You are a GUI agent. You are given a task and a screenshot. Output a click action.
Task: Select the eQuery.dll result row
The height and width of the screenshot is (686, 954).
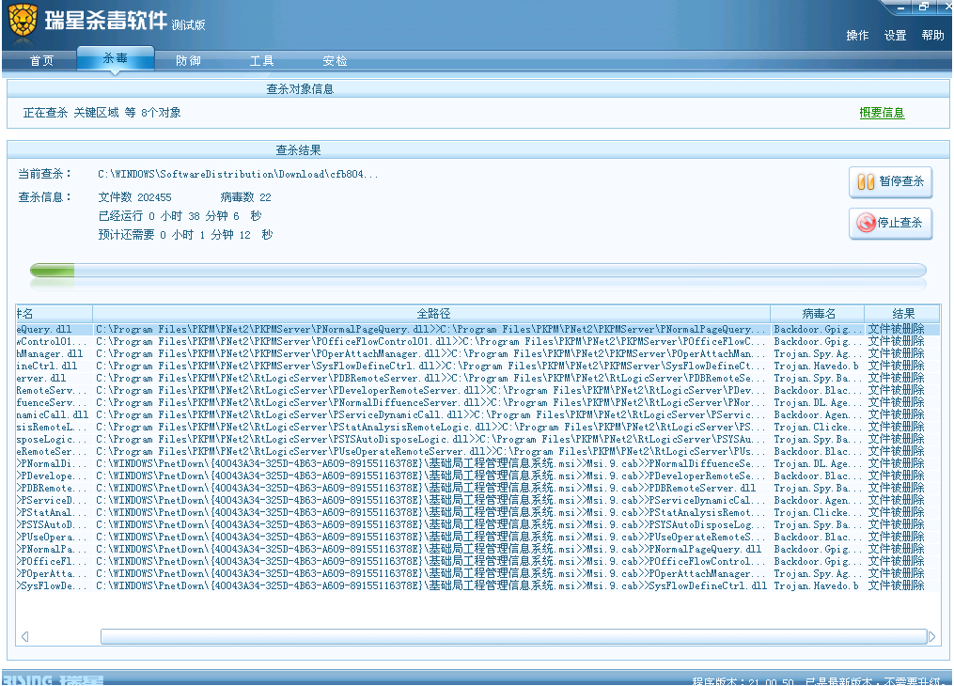click(x=478, y=330)
